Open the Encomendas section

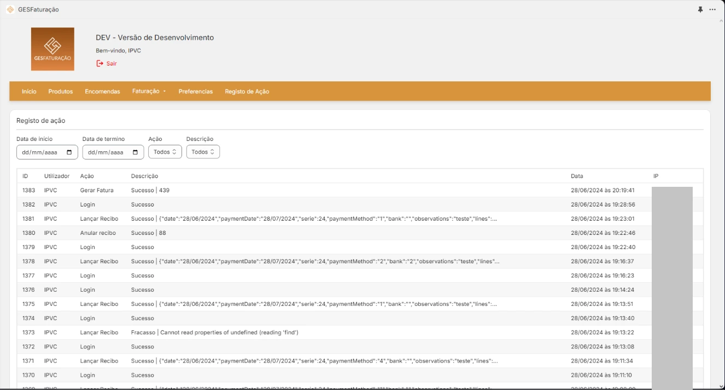pos(102,91)
